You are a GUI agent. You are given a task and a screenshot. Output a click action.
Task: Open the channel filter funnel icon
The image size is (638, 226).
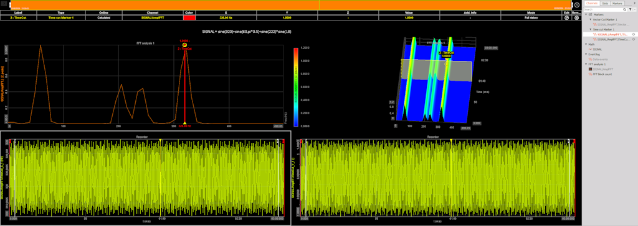click(x=631, y=9)
